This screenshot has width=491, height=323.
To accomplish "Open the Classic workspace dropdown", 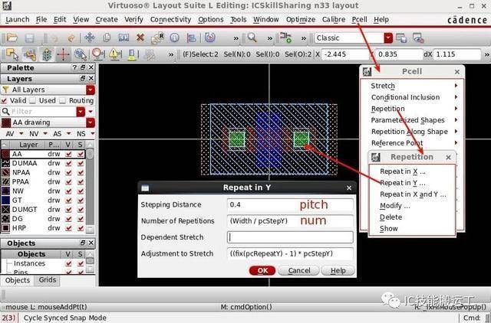I will coord(388,38).
